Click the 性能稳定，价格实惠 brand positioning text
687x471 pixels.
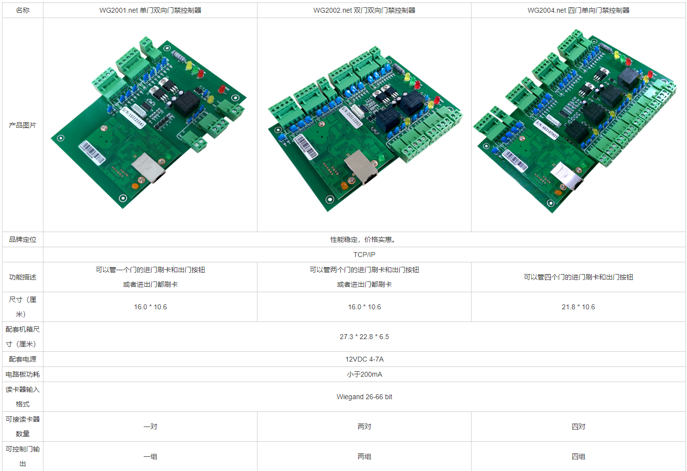click(x=364, y=239)
